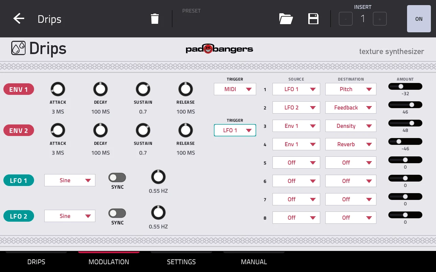Click the LFO 2 rate knob
436x272 pixels.
(x=158, y=213)
